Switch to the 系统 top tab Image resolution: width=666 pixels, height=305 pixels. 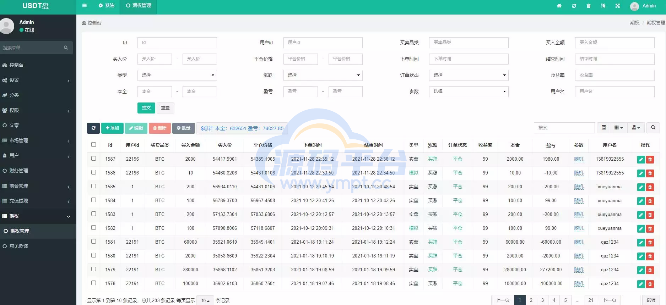(x=107, y=6)
